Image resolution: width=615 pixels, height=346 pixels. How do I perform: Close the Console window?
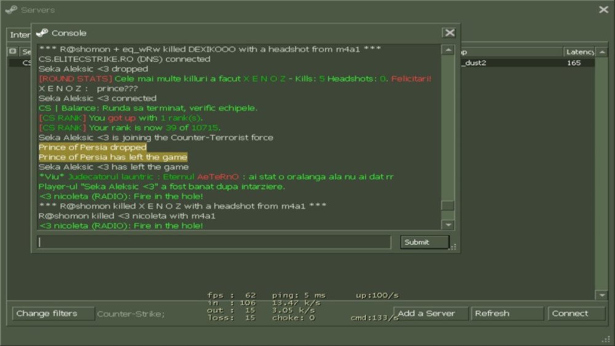[x=450, y=33]
